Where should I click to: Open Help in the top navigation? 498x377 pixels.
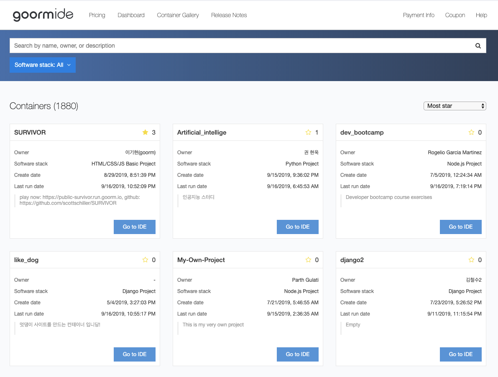point(481,15)
